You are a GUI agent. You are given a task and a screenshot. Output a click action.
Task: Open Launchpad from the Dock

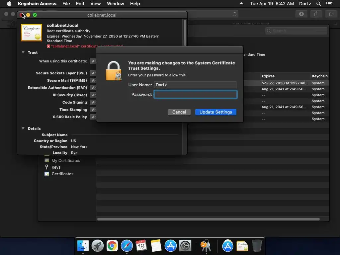[x=98, y=246]
